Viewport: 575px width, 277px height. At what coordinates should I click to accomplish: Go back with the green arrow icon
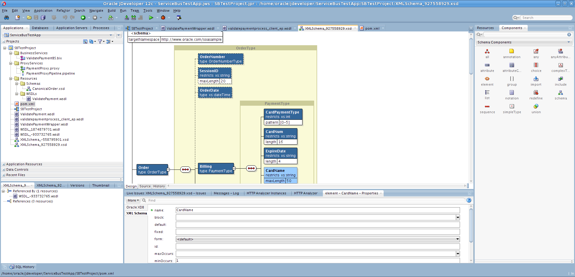coord(83,18)
